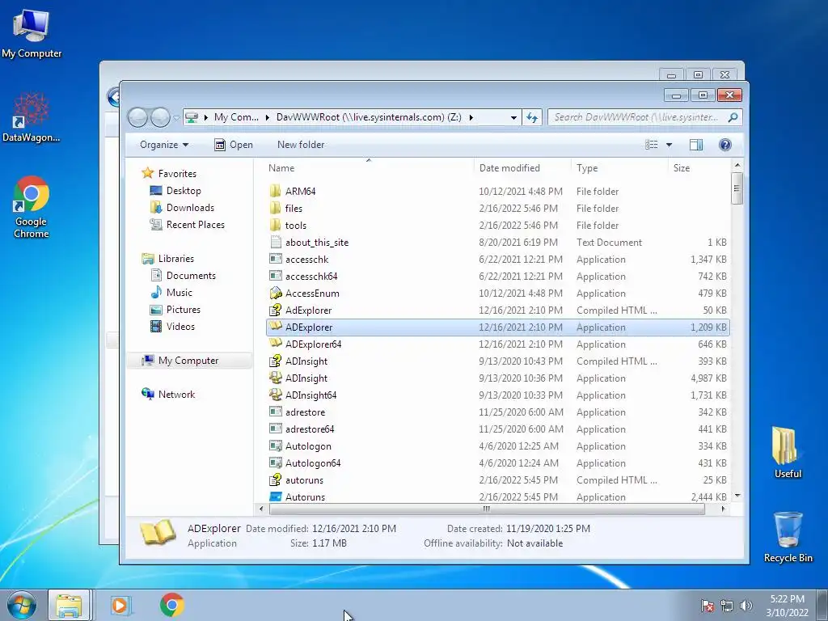Click the Autologon application icon
Image resolution: width=828 pixels, height=621 pixels.
(x=275, y=446)
